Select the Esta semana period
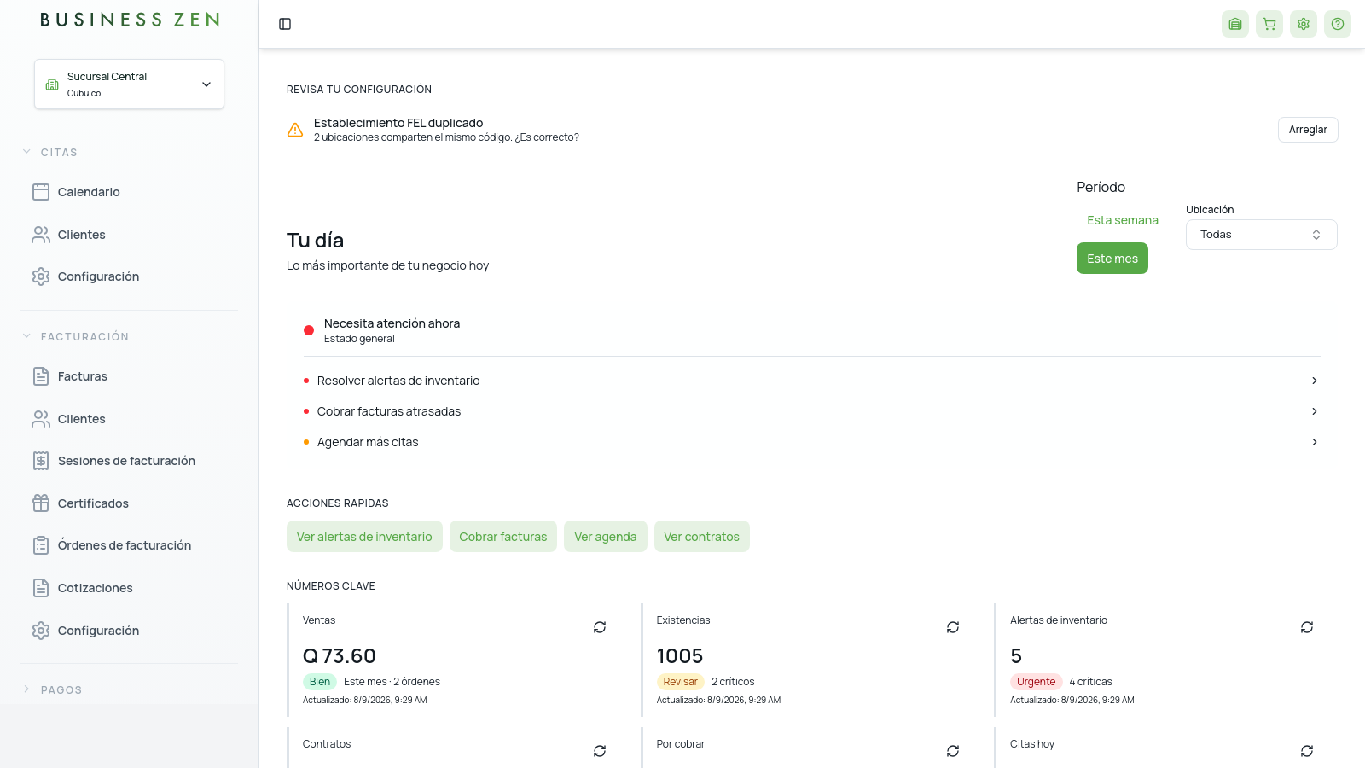 [1123, 220]
